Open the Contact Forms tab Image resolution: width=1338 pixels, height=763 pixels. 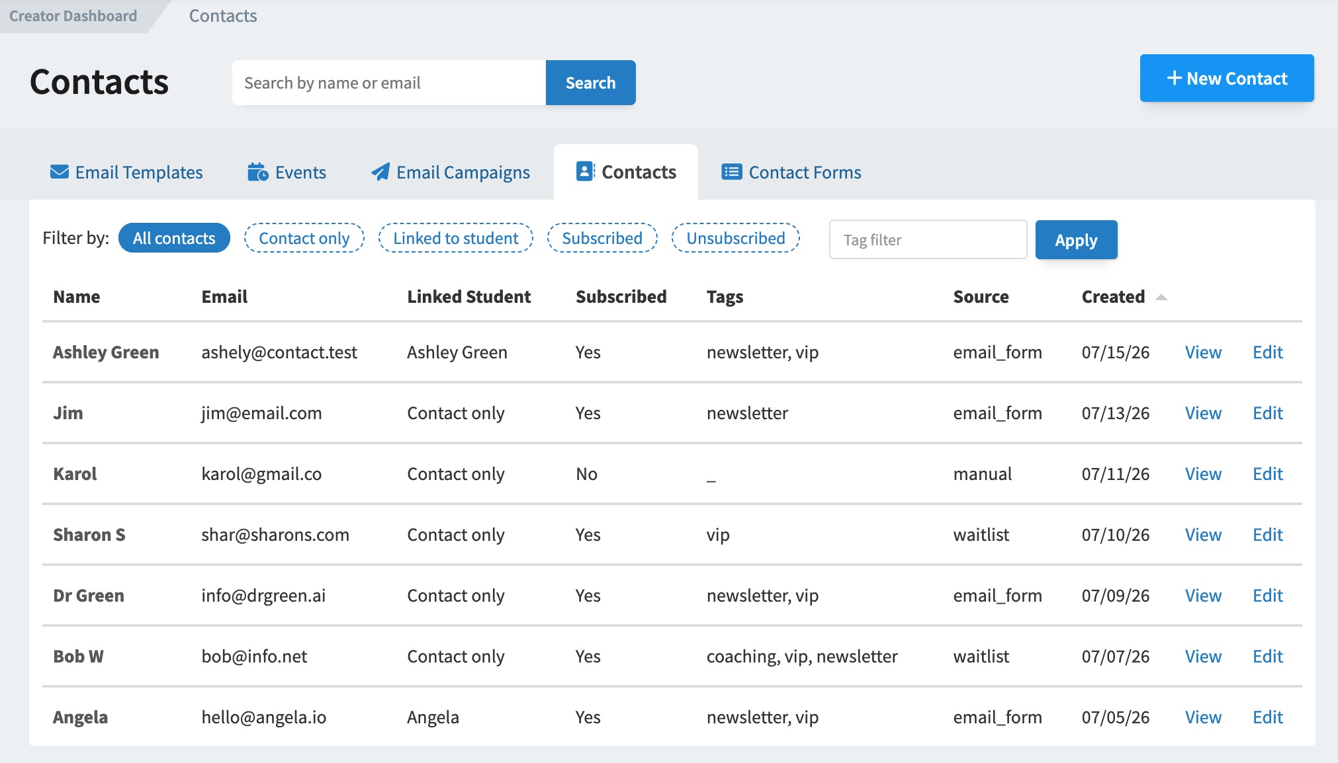pos(791,172)
